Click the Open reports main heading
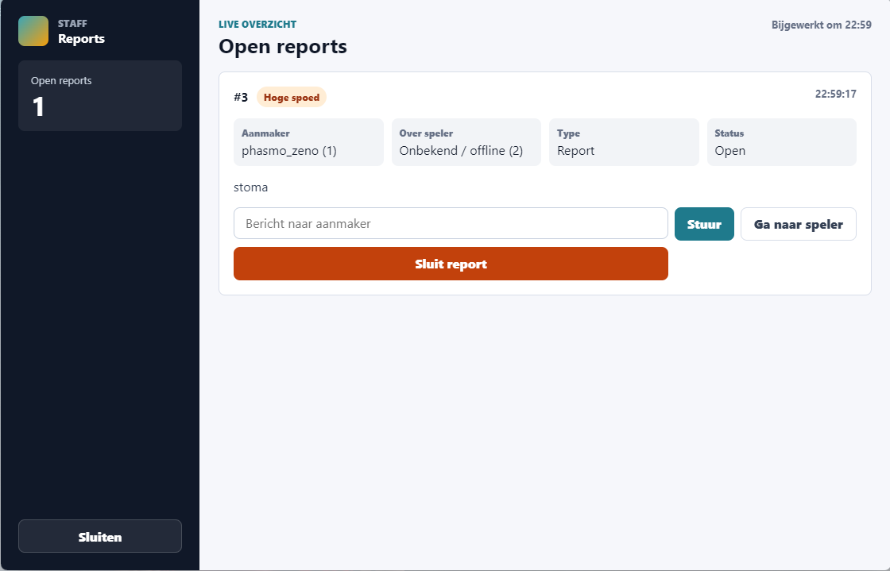This screenshot has height=571, width=890. 283,47
